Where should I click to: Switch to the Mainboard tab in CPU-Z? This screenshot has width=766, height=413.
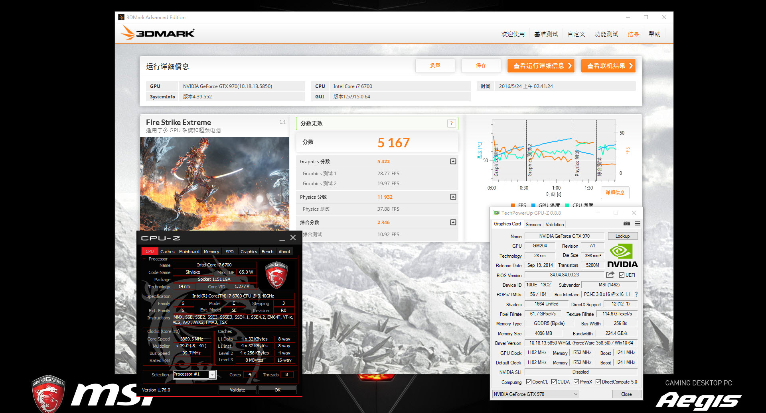(x=189, y=252)
